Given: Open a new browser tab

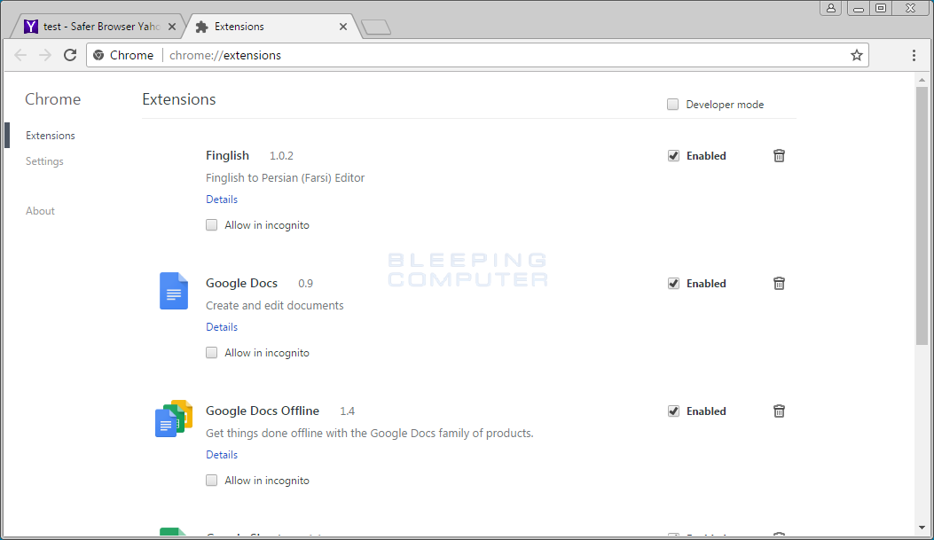Looking at the screenshot, I should coord(375,27).
